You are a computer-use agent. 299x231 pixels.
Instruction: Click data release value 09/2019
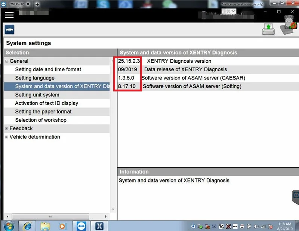(127, 69)
